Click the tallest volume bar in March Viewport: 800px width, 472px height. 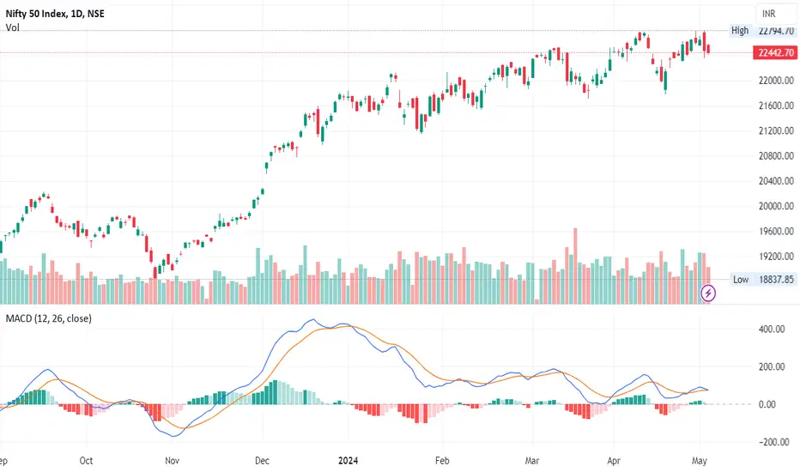click(575, 266)
